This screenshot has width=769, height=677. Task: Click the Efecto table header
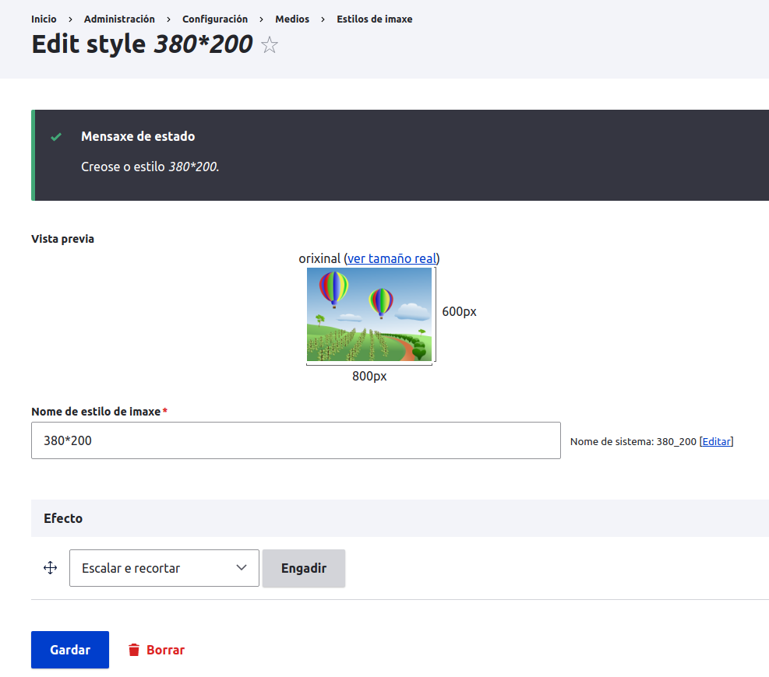(x=63, y=518)
